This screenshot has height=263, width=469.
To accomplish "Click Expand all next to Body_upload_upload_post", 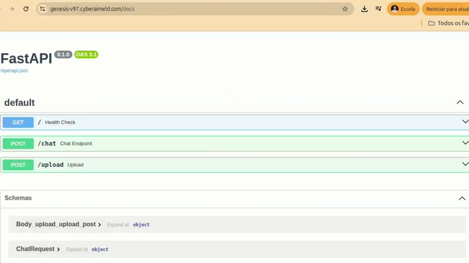I will click(x=118, y=225).
